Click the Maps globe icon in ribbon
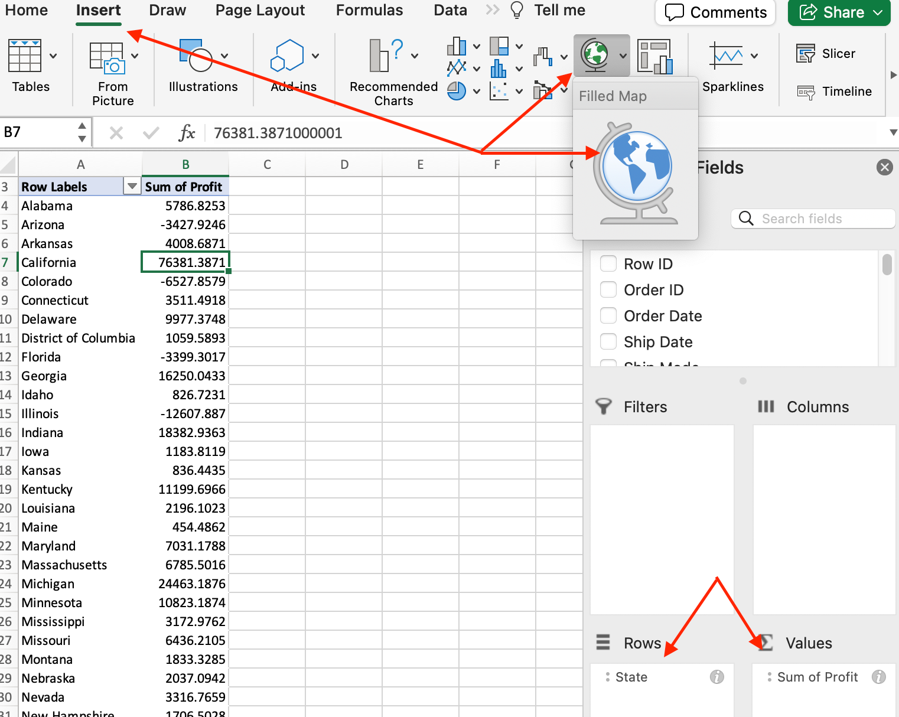This screenshot has width=899, height=717. (595, 55)
